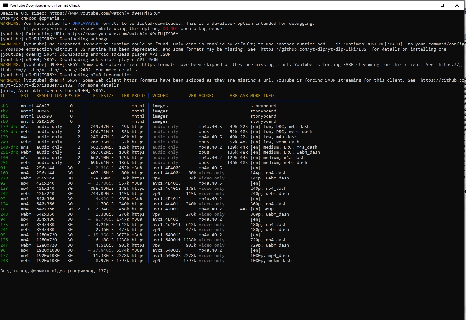Click format ID 96 in the ID column
466x320 pixels.
coord(3,250)
